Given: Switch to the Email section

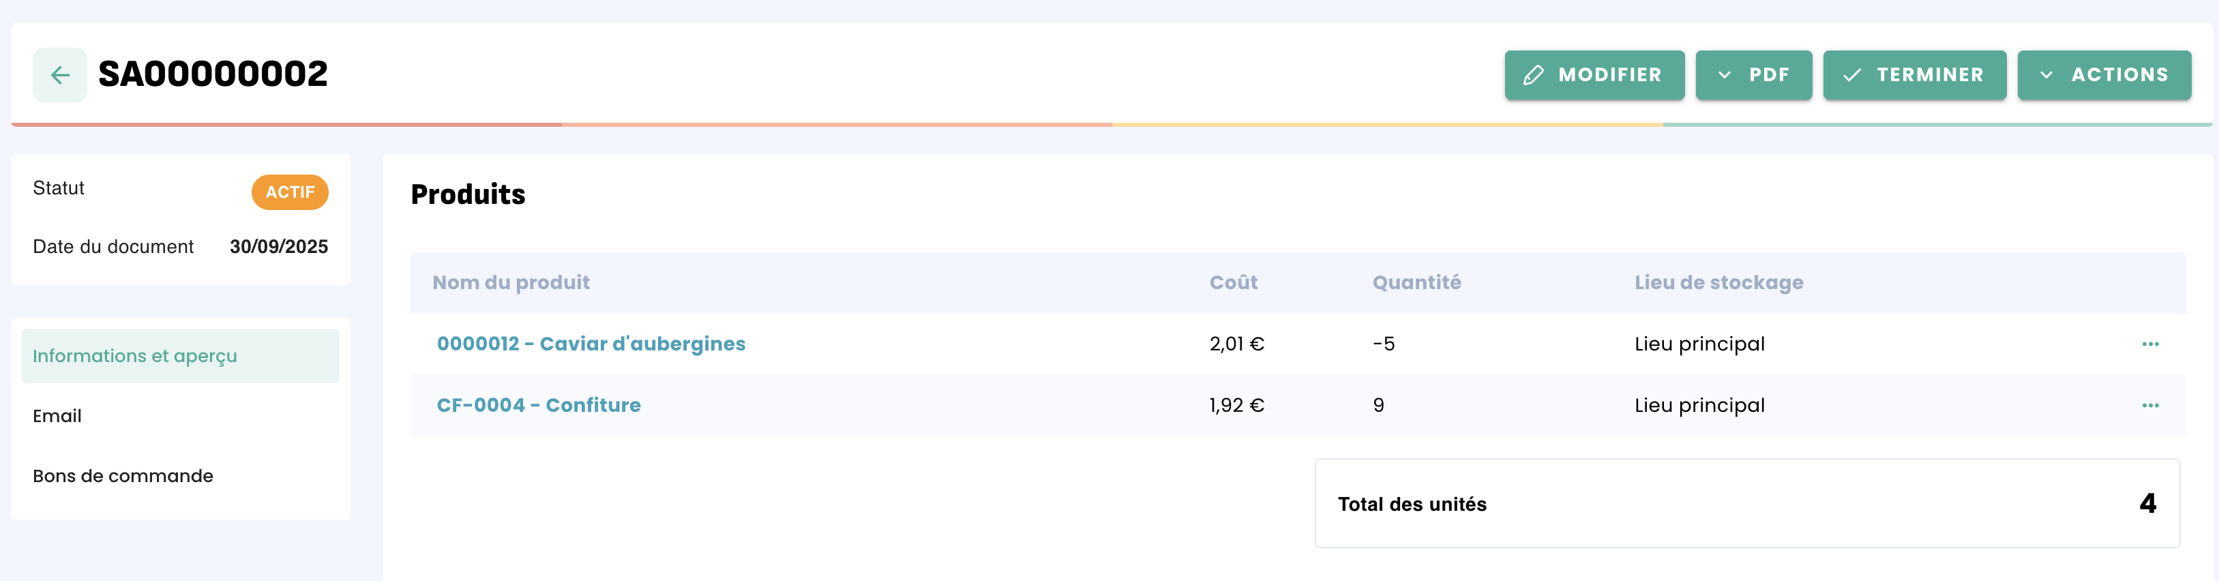Looking at the screenshot, I should (x=57, y=415).
